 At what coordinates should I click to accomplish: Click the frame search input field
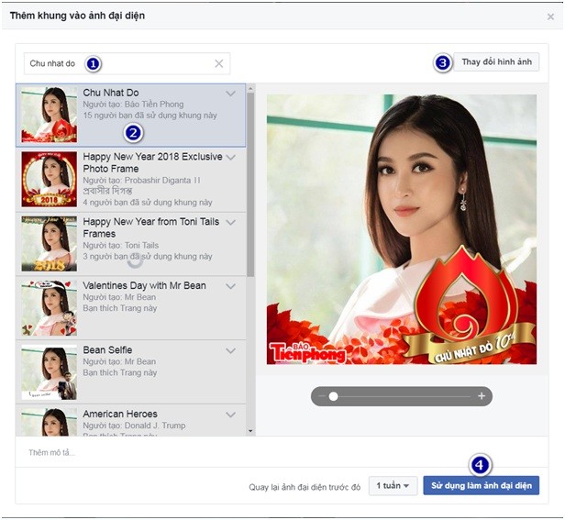[x=127, y=64]
